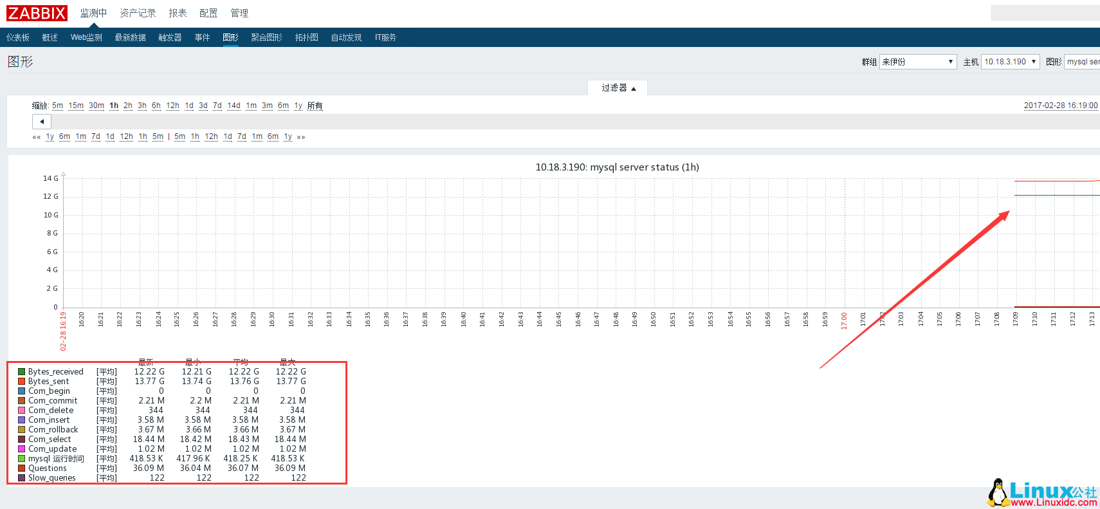Open the 报表 top menu
Image resolution: width=1100 pixels, height=509 pixels.
tap(178, 13)
